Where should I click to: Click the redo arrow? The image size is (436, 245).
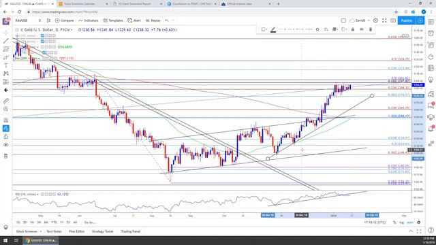click(173, 20)
